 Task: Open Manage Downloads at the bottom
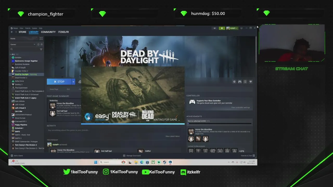click(132, 156)
